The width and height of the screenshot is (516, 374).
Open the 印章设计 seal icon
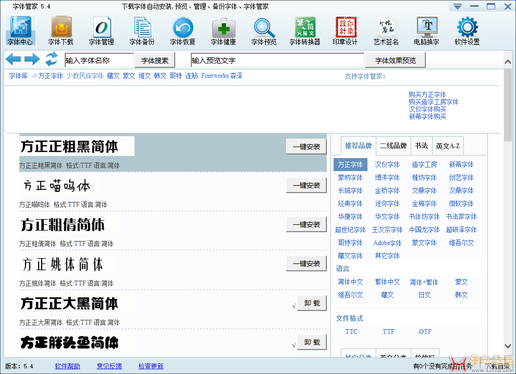pos(345,30)
